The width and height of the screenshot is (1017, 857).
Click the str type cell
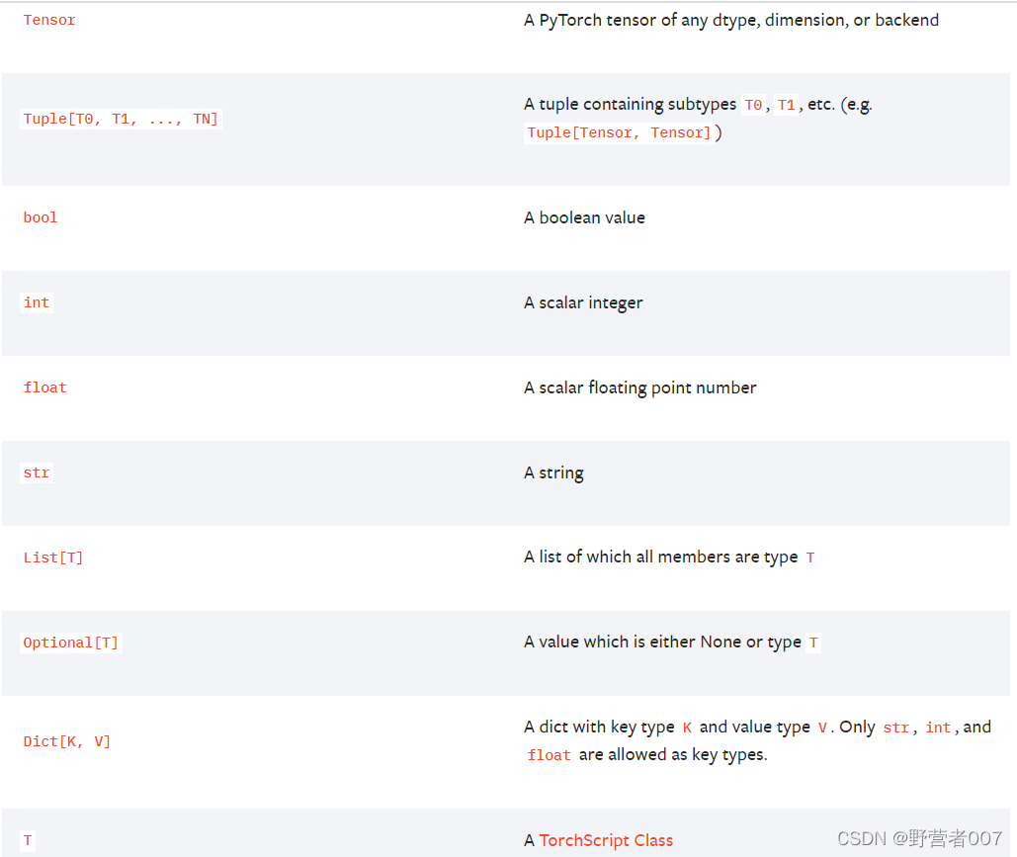coord(37,472)
